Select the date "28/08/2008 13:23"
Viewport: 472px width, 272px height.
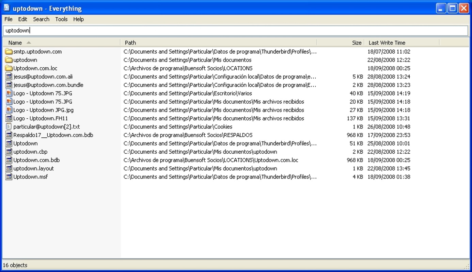coord(389,85)
